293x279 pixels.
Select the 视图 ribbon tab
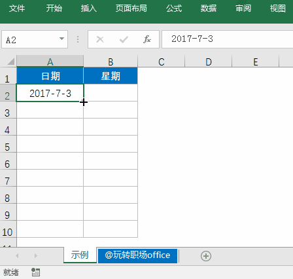[278, 9]
